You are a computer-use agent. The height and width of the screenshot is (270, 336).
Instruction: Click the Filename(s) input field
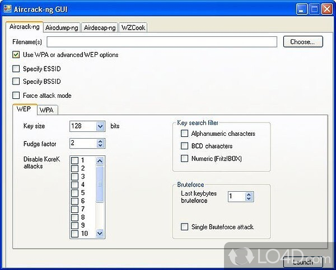coord(162,42)
